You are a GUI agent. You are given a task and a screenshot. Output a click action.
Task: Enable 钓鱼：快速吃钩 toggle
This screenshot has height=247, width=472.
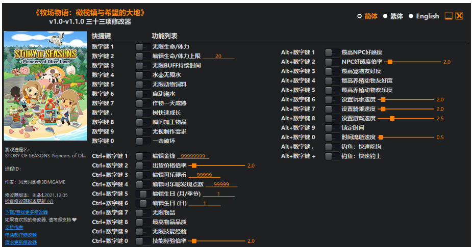(332, 147)
